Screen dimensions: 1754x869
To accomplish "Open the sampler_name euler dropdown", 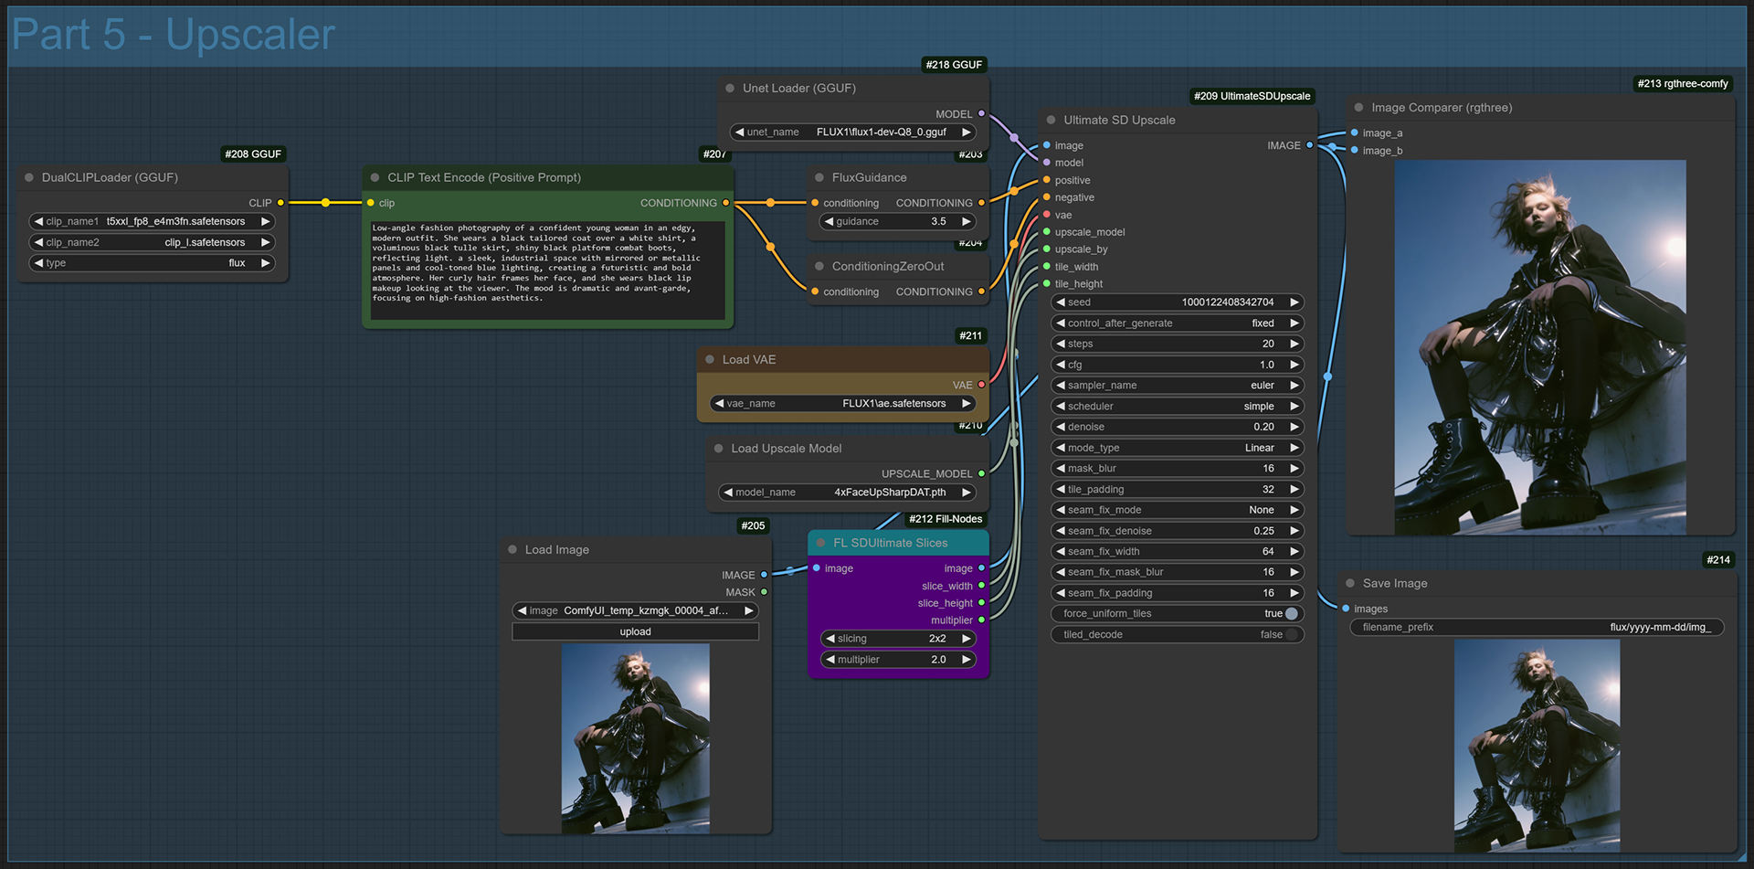I will point(1177,386).
